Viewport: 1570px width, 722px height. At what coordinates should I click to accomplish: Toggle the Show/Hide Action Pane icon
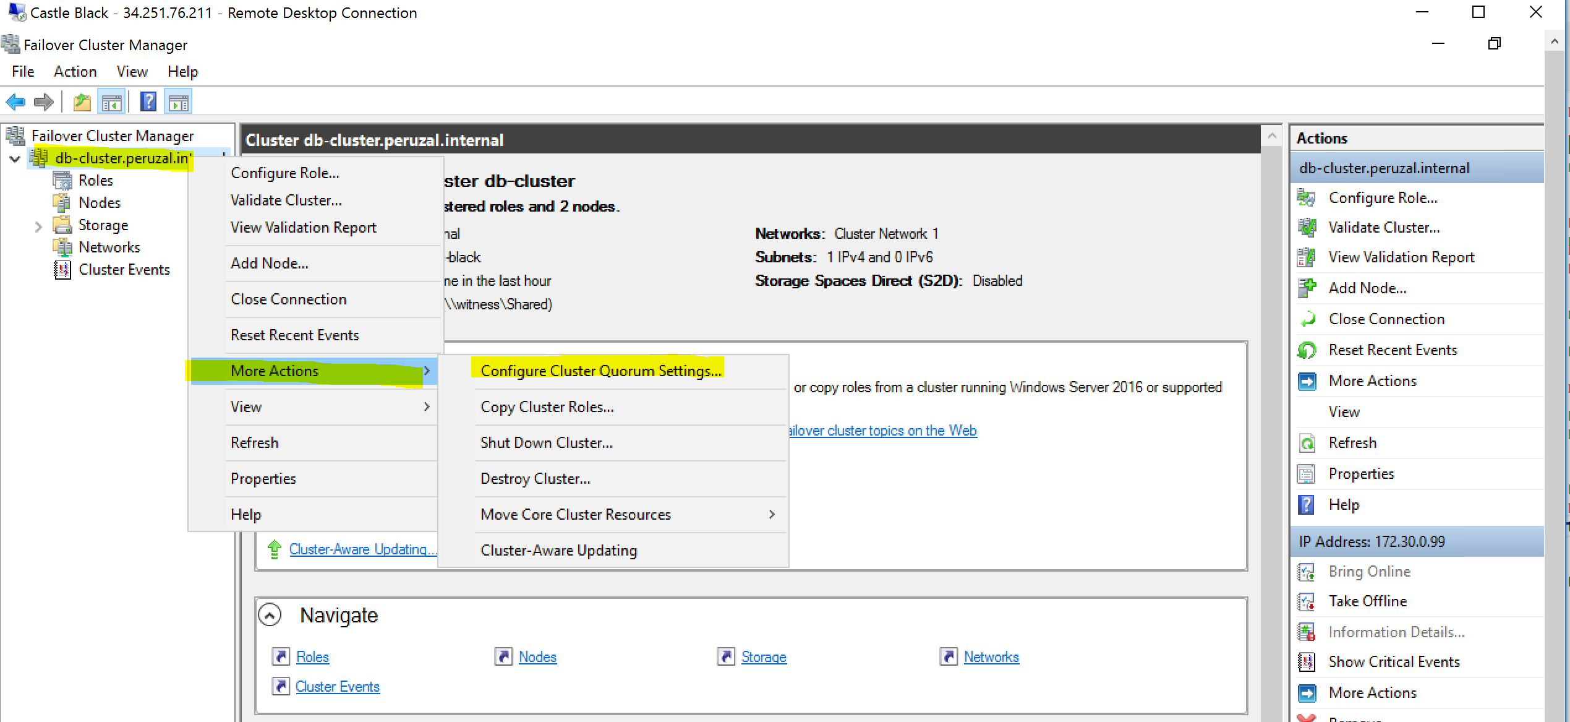click(x=179, y=101)
